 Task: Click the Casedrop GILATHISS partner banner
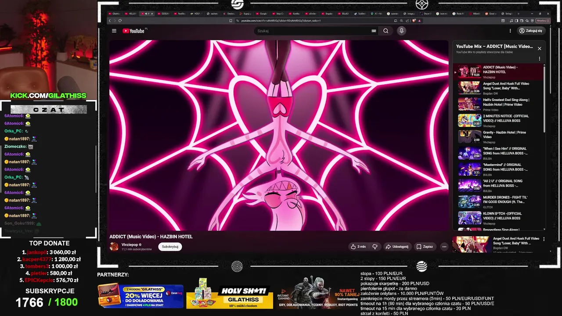140,296
